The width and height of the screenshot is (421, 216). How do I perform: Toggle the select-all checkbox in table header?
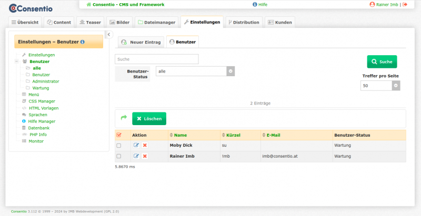click(x=118, y=135)
